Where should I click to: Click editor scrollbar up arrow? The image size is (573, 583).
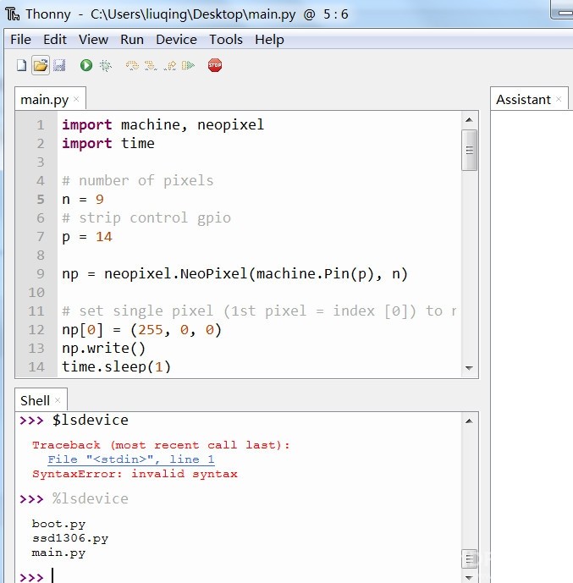pos(469,119)
